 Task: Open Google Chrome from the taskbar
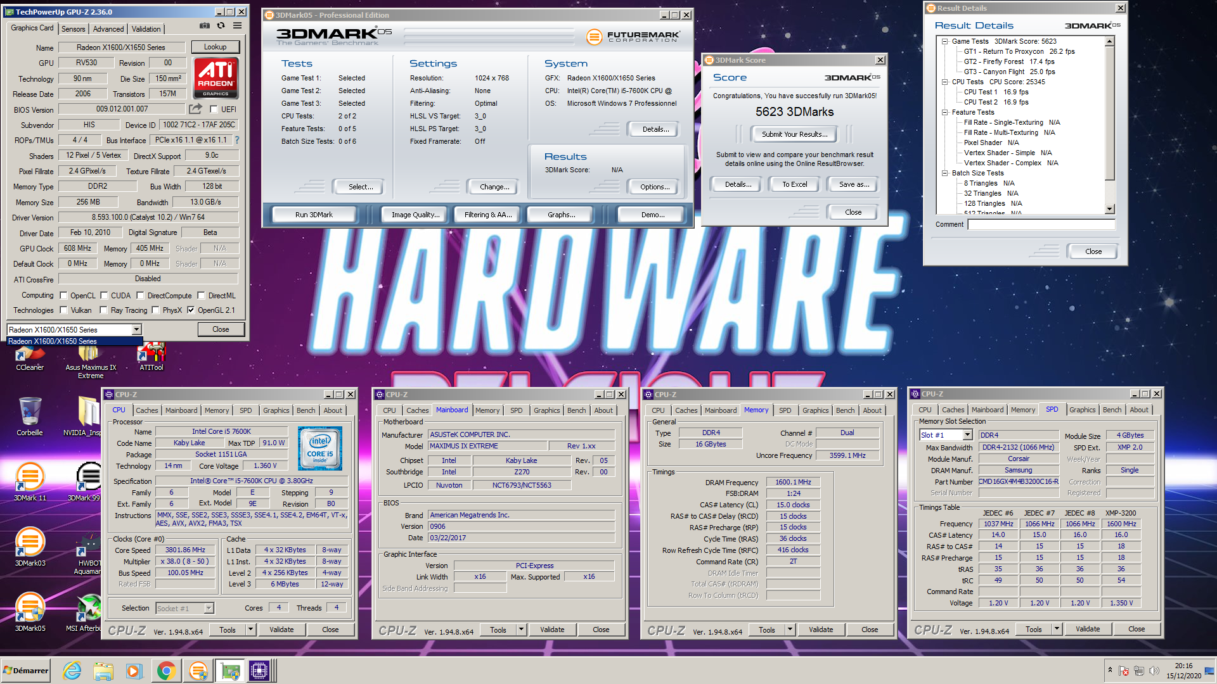[x=166, y=670]
